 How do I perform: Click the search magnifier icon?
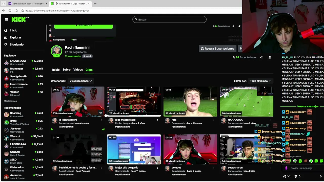tap(136, 19)
